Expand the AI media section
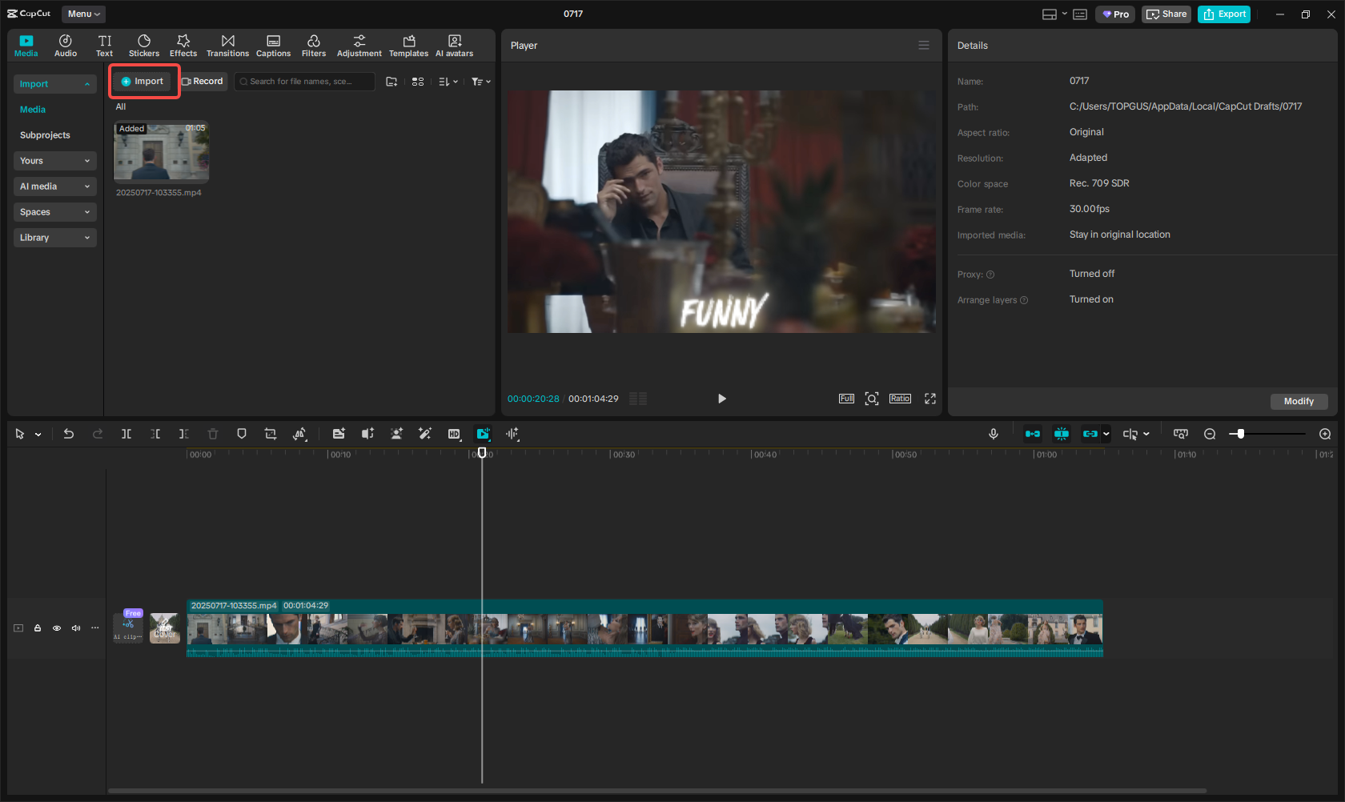The width and height of the screenshot is (1345, 802). tap(54, 186)
